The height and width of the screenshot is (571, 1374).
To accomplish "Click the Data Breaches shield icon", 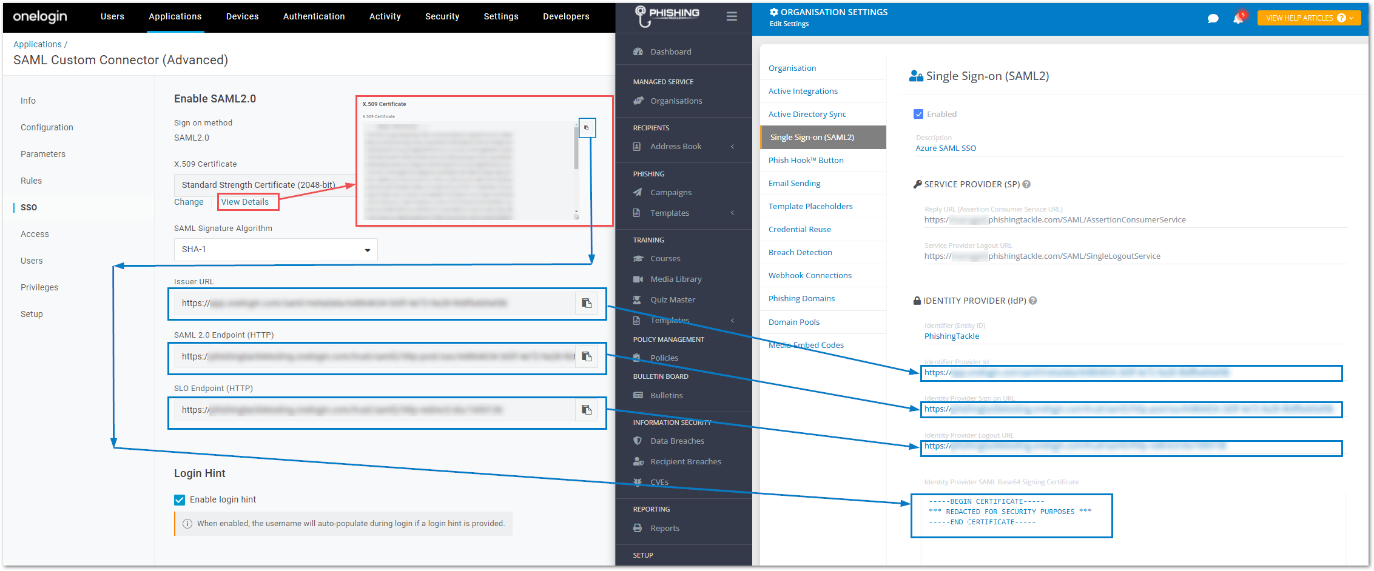I will [637, 441].
